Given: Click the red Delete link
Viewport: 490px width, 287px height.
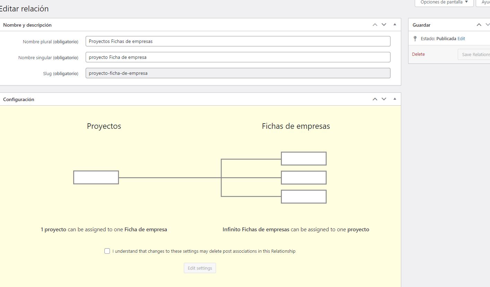Looking at the screenshot, I should coord(418,54).
